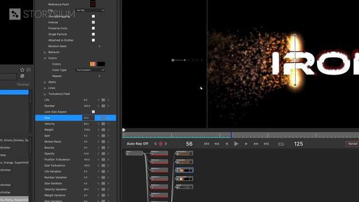Click the timeline playhead marker
Image resolution: width=359 pixels, height=202 pixels.
pyautogui.click(x=231, y=135)
